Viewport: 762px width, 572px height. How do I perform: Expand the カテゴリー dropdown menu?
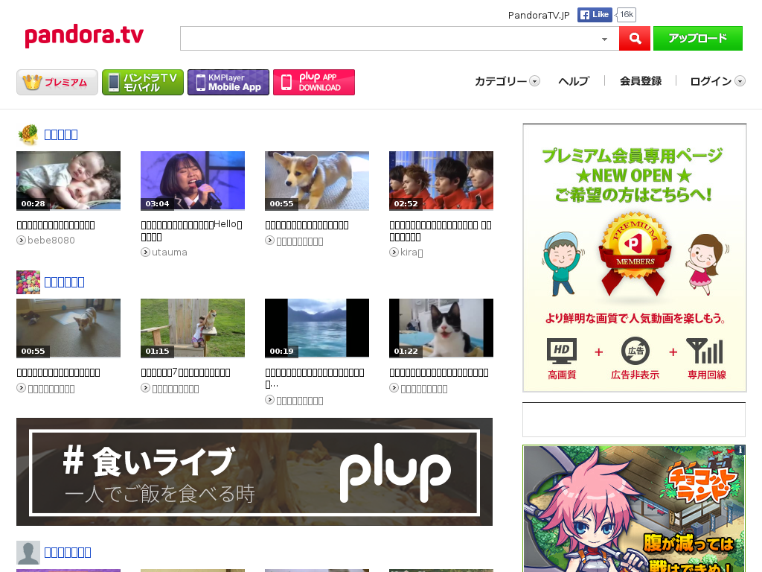tap(534, 81)
